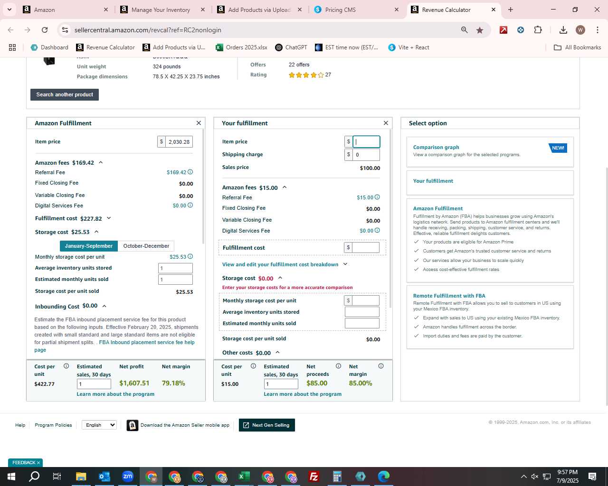This screenshot has width=608, height=486.
Task: Select the January-September storage period
Action: 89,246
